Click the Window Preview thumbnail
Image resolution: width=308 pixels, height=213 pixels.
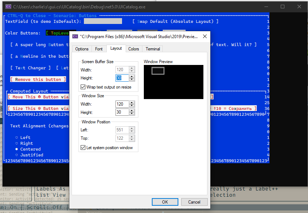click(174, 82)
